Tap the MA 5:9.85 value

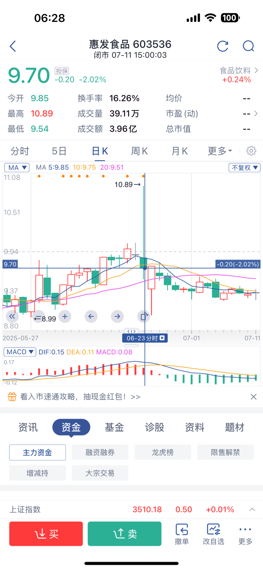click(x=52, y=167)
